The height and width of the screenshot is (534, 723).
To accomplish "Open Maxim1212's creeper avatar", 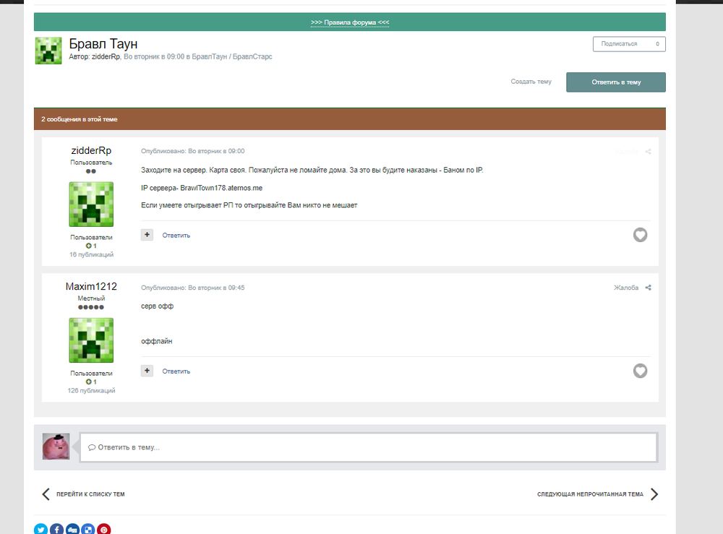I will pyautogui.click(x=91, y=340).
